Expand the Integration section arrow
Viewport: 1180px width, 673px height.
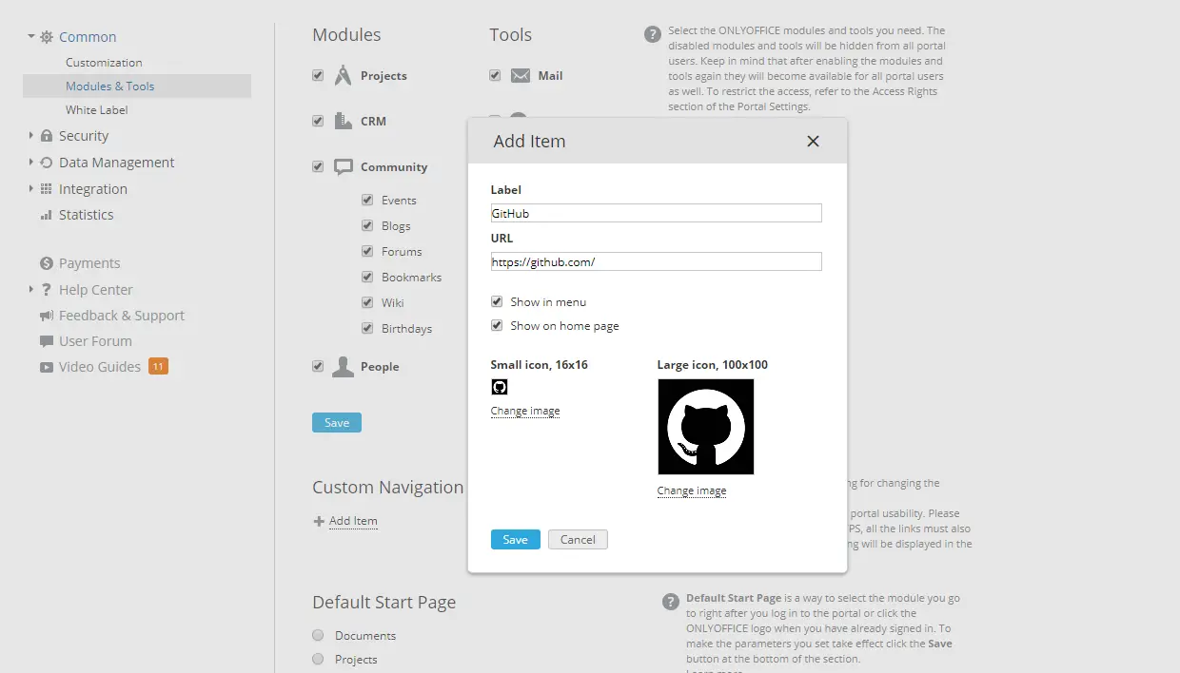point(31,189)
